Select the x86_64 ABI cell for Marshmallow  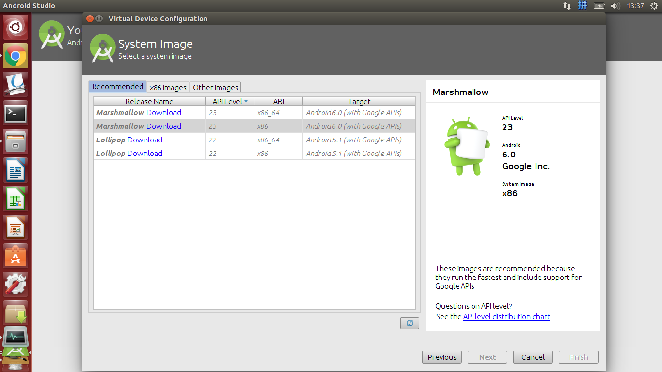[x=278, y=112]
